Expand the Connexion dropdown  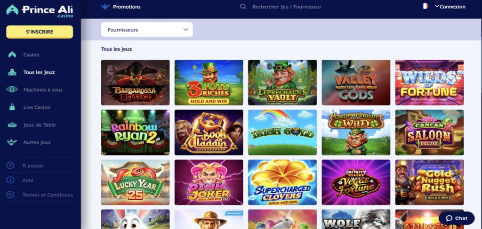click(450, 7)
